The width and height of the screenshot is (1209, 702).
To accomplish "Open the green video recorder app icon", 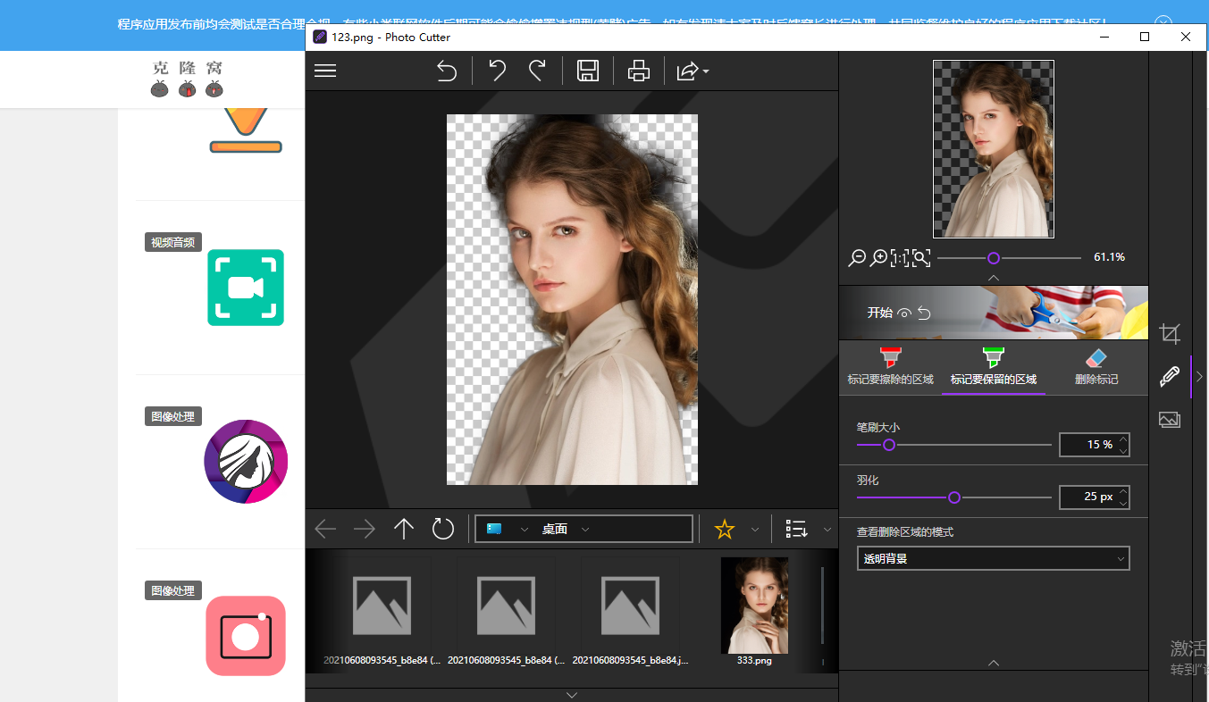I will [x=246, y=288].
